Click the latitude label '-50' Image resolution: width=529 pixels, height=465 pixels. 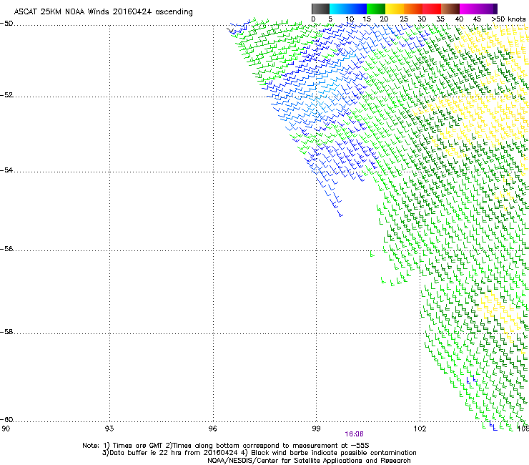pyautogui.click(x=6, y=24)
